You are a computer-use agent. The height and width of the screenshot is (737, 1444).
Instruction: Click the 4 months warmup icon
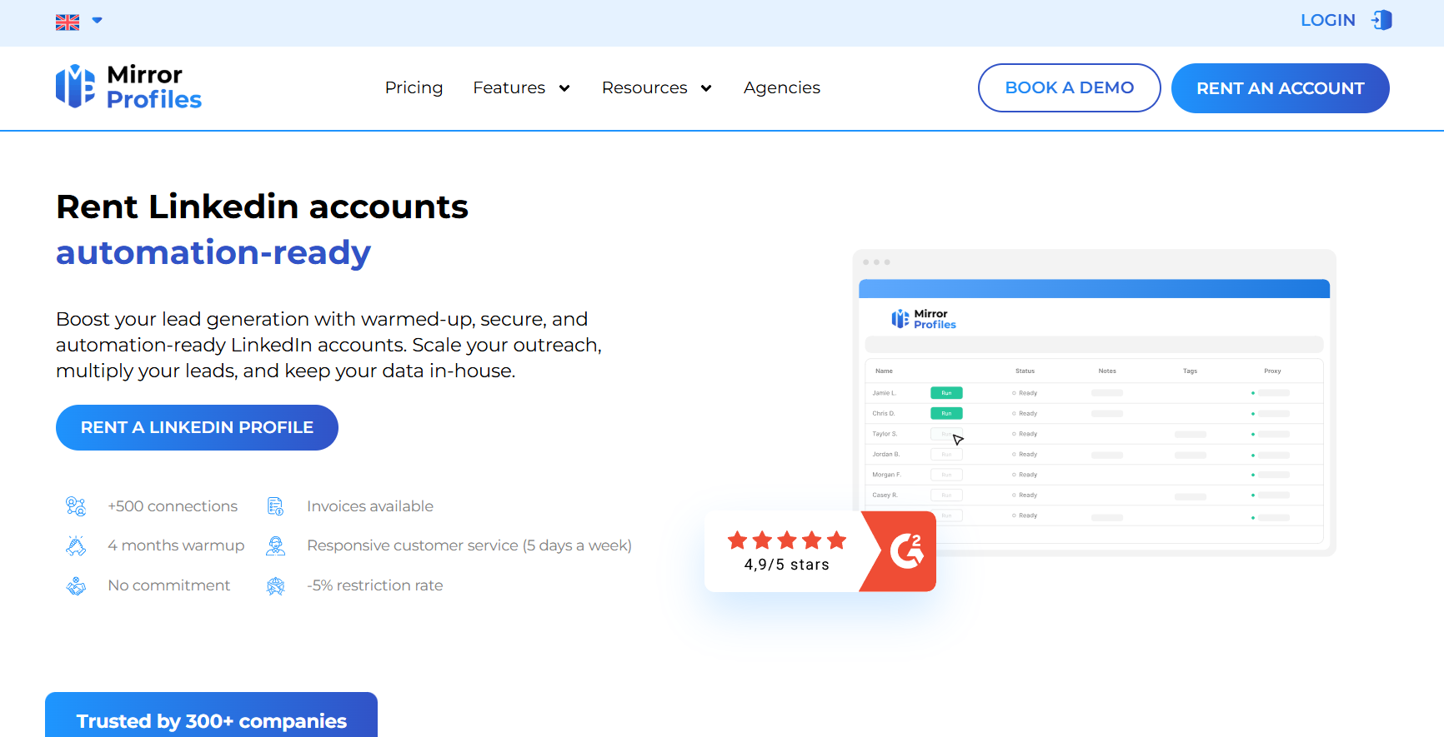coord(76,545)
